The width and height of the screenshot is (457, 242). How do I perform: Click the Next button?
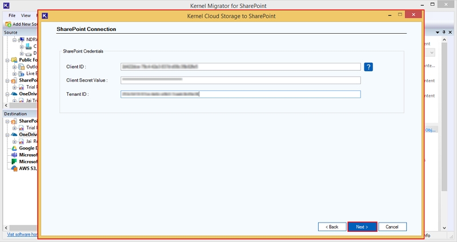pos(362,227)
